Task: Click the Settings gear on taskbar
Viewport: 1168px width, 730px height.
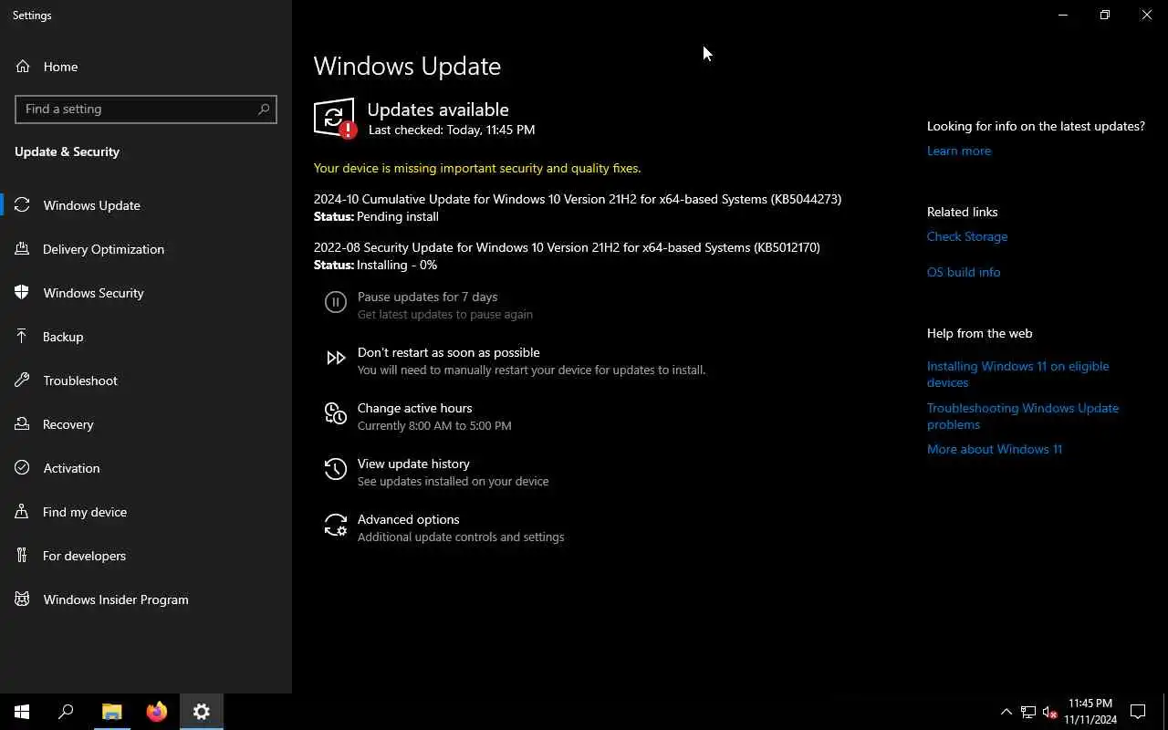Action: [202, 712]
